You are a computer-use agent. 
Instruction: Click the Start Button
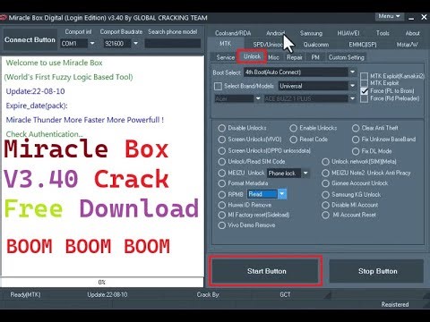pyautogui.click(x=265, y=271)
